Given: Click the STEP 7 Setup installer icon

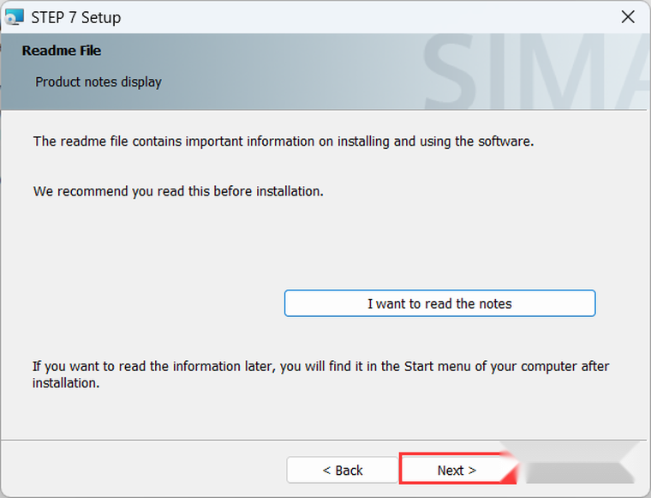Looking at the screenshot, I should pos(15,17).
